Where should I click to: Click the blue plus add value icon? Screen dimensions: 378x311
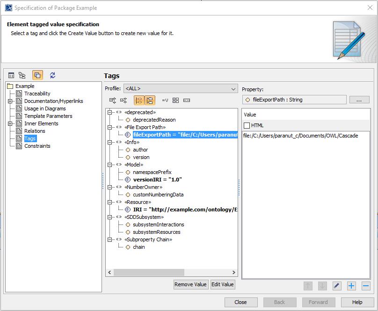(x=351, y=286)
